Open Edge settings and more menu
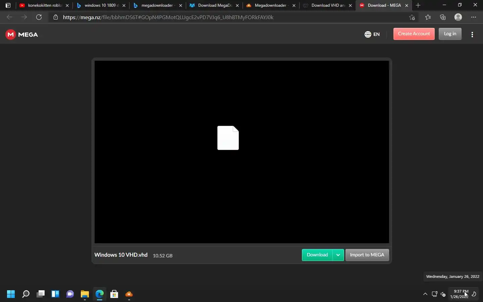483x302 pixels. (x=474, y=17)
